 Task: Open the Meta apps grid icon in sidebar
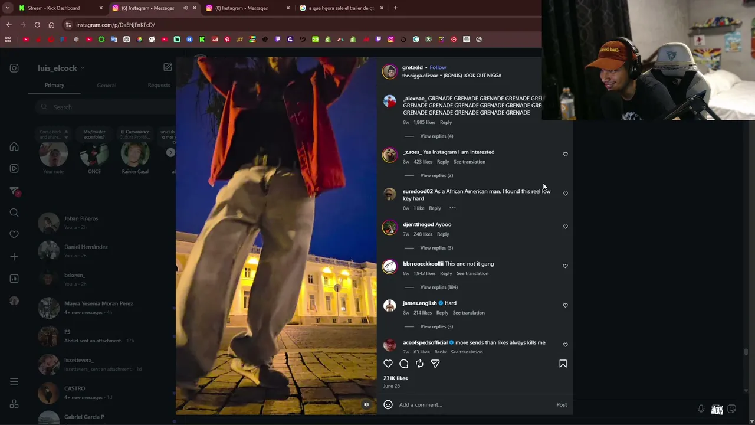point(14,404)
